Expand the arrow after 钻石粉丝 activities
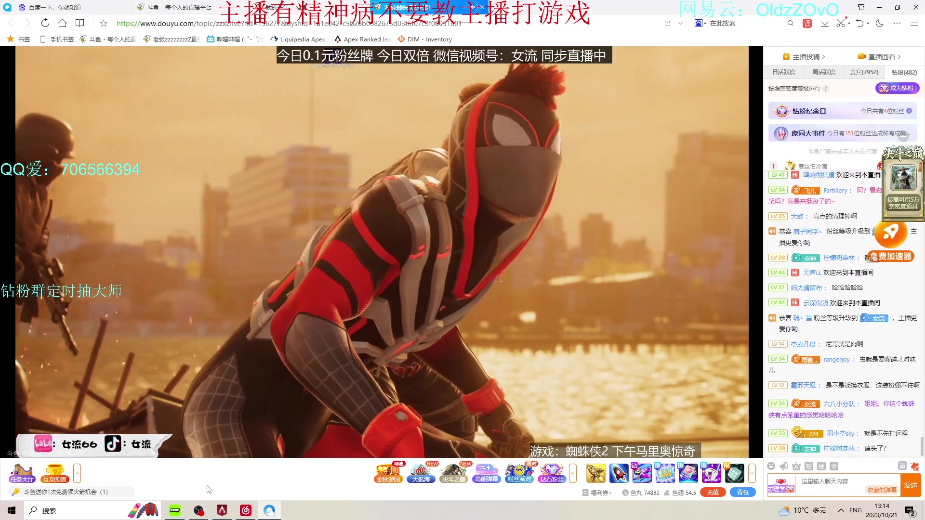The width and height of the screenshot is (925, 520). click(573, 473)
